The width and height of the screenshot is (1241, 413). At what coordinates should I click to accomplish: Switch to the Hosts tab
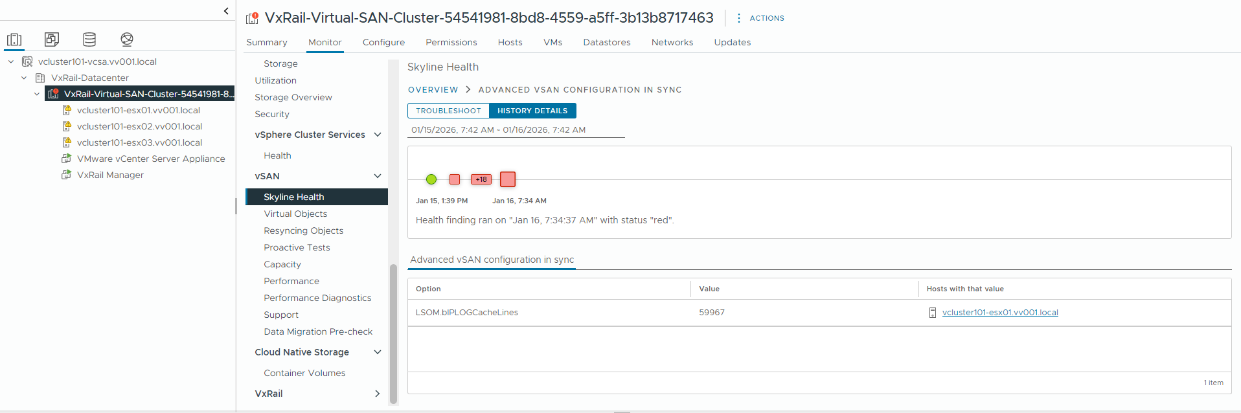pos(510,42)
